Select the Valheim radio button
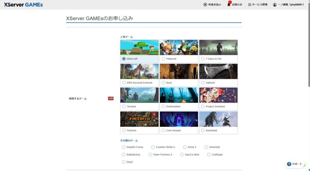Viewport: 310px width, 171px height. 203,83
